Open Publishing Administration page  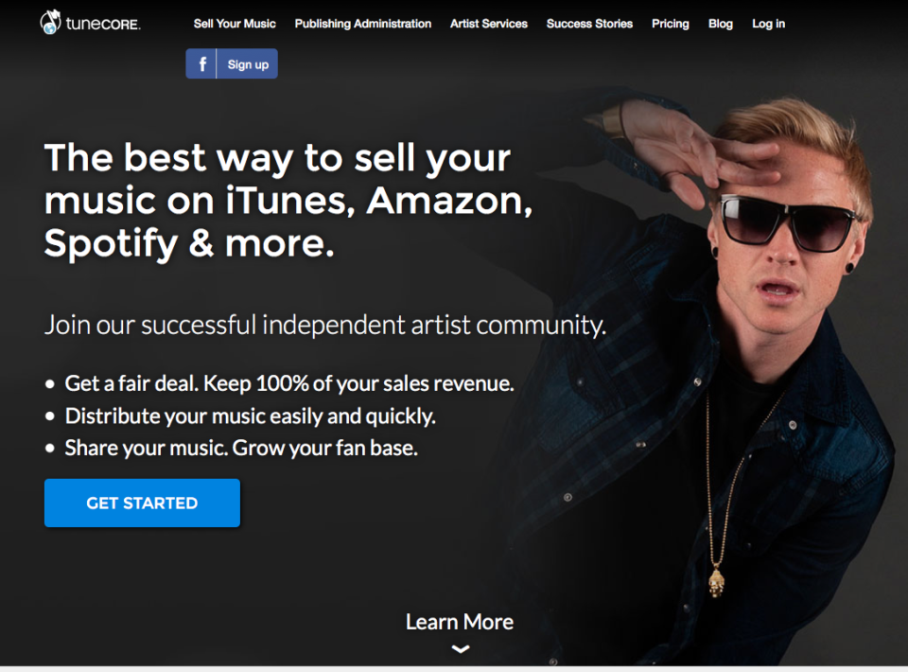click(363, 24)
